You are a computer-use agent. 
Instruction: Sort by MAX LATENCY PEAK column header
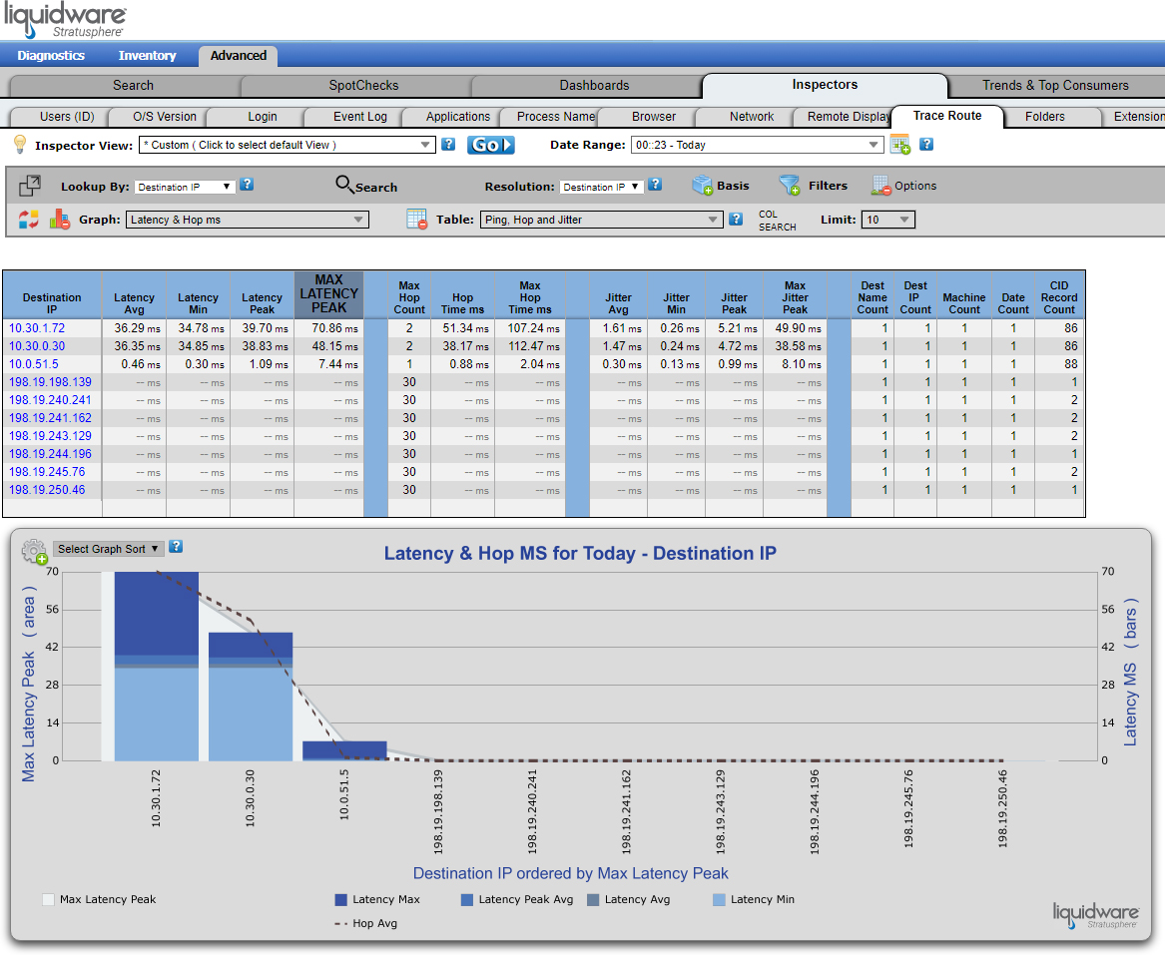328,294
